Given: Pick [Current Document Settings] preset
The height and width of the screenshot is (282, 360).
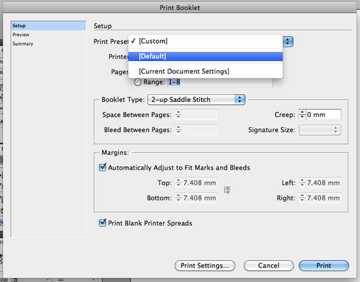Looking at the screenshot, I should click(x=205, y=71).
